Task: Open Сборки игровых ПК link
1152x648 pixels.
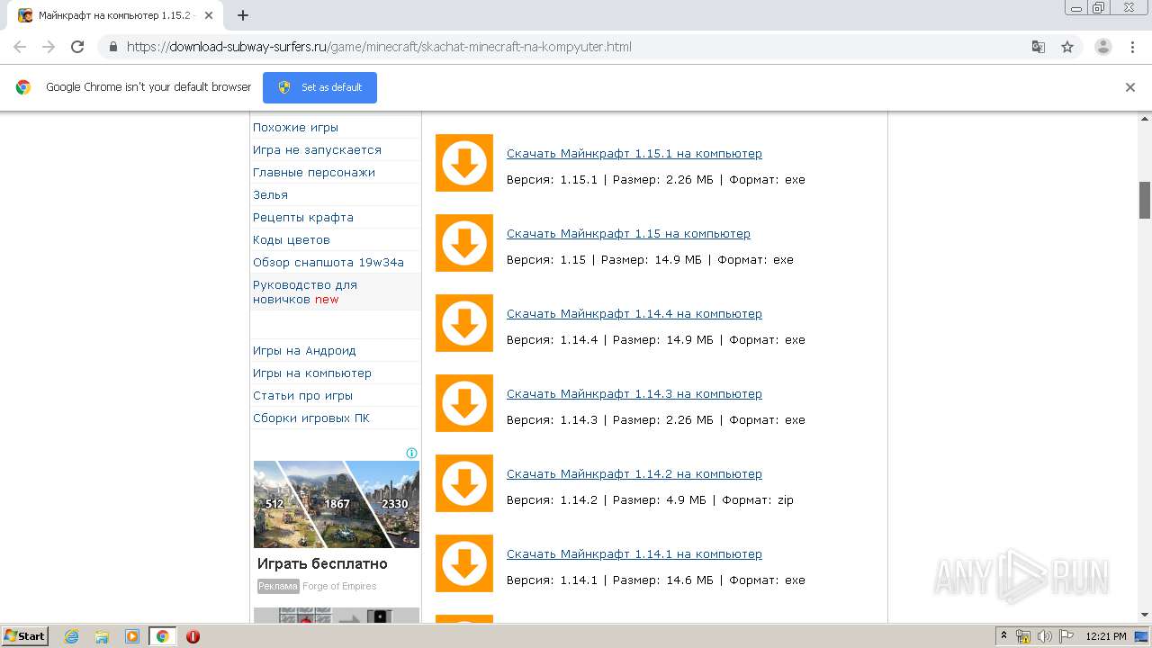Action: pyautogui.click(x=311, y=418)
